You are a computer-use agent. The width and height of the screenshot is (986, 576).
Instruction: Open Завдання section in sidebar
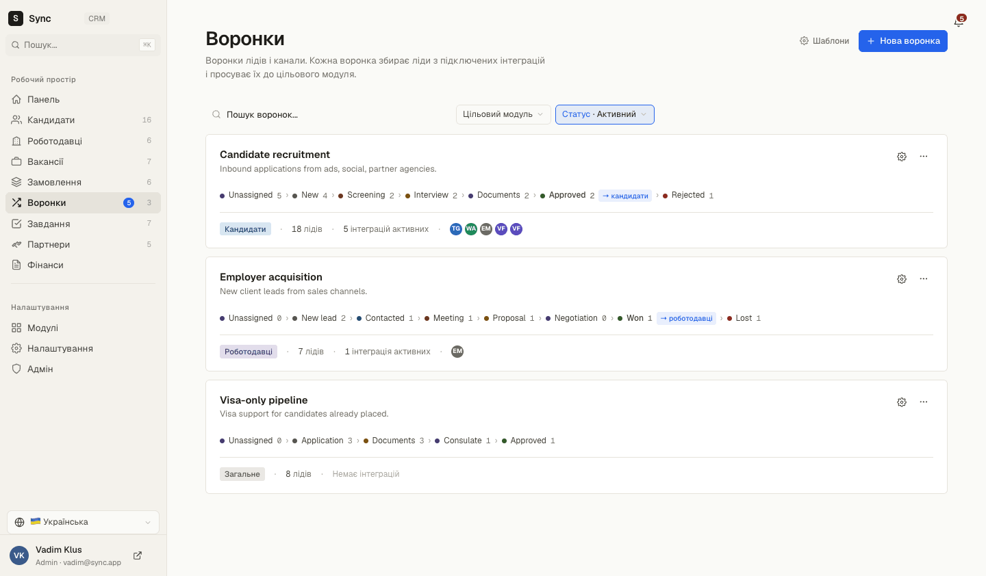(x=83, y=224)
